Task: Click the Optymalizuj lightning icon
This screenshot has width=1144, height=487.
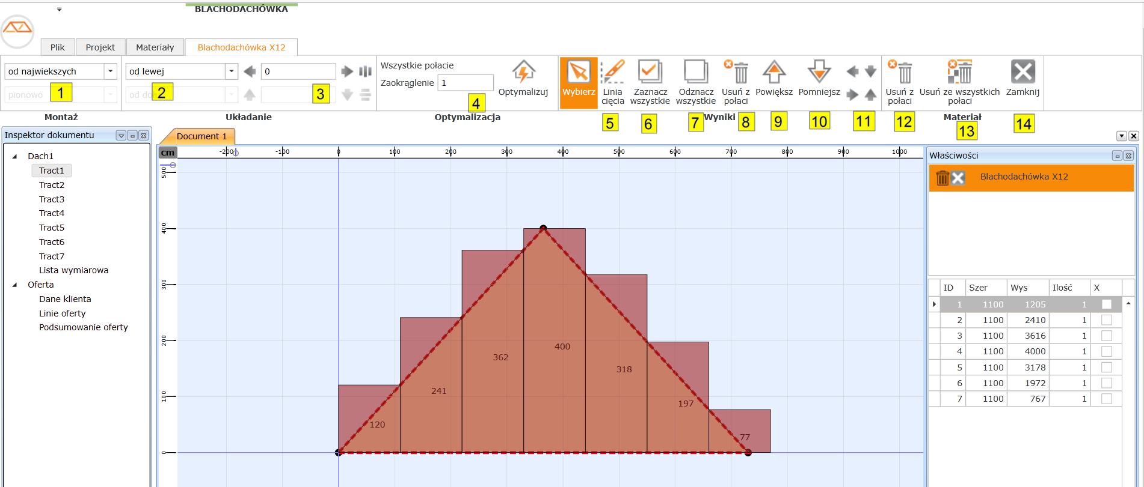Action: click(523, 72)
